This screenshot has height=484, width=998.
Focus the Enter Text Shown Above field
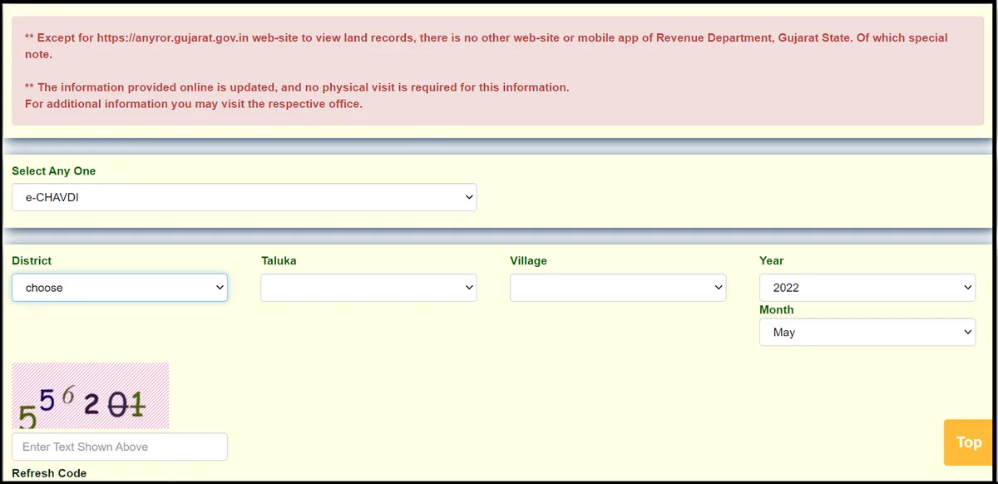(x=119, y=447)
